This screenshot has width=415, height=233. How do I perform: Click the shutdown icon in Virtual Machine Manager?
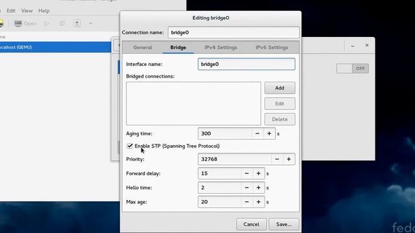[x=77, y=23]
